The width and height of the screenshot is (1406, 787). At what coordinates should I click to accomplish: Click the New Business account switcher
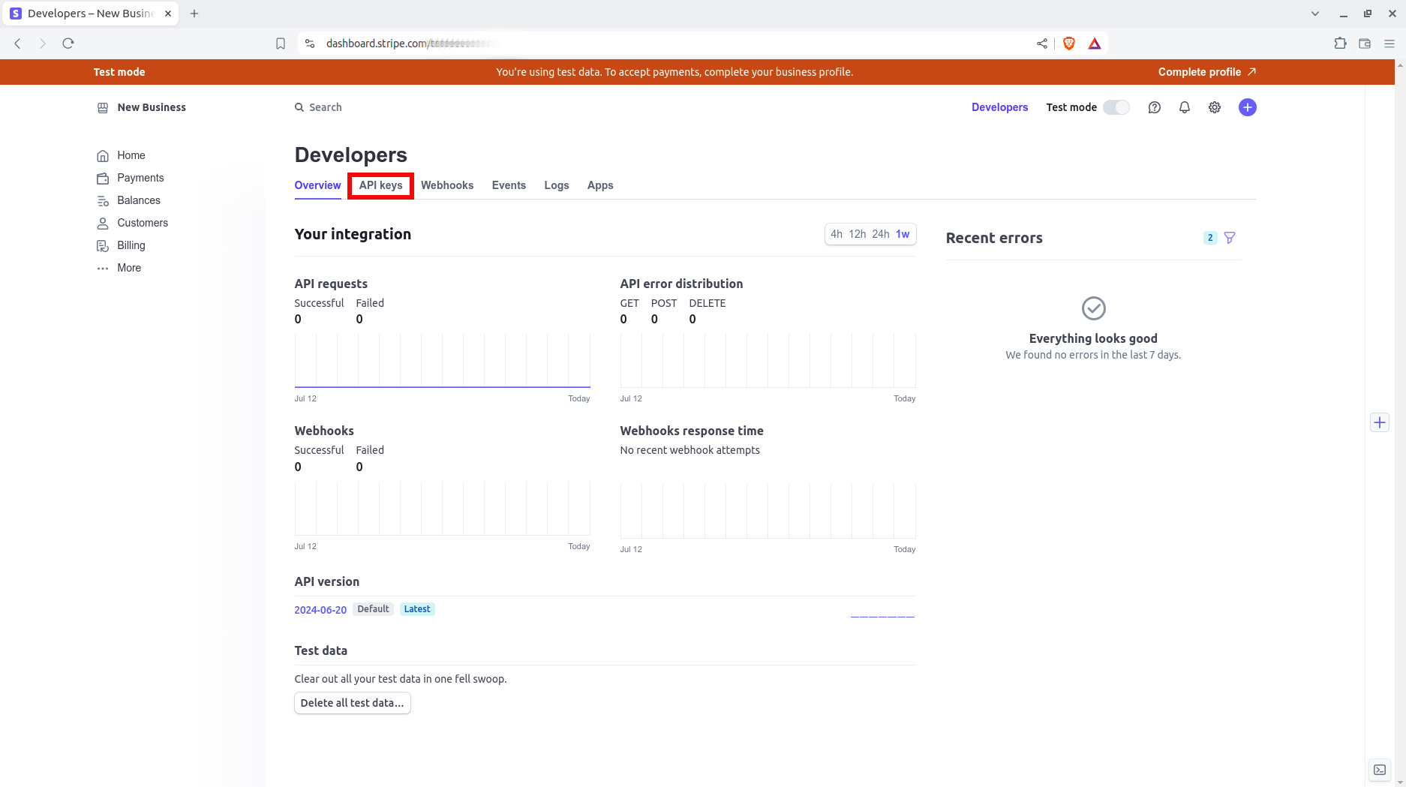tap(141, 107)
